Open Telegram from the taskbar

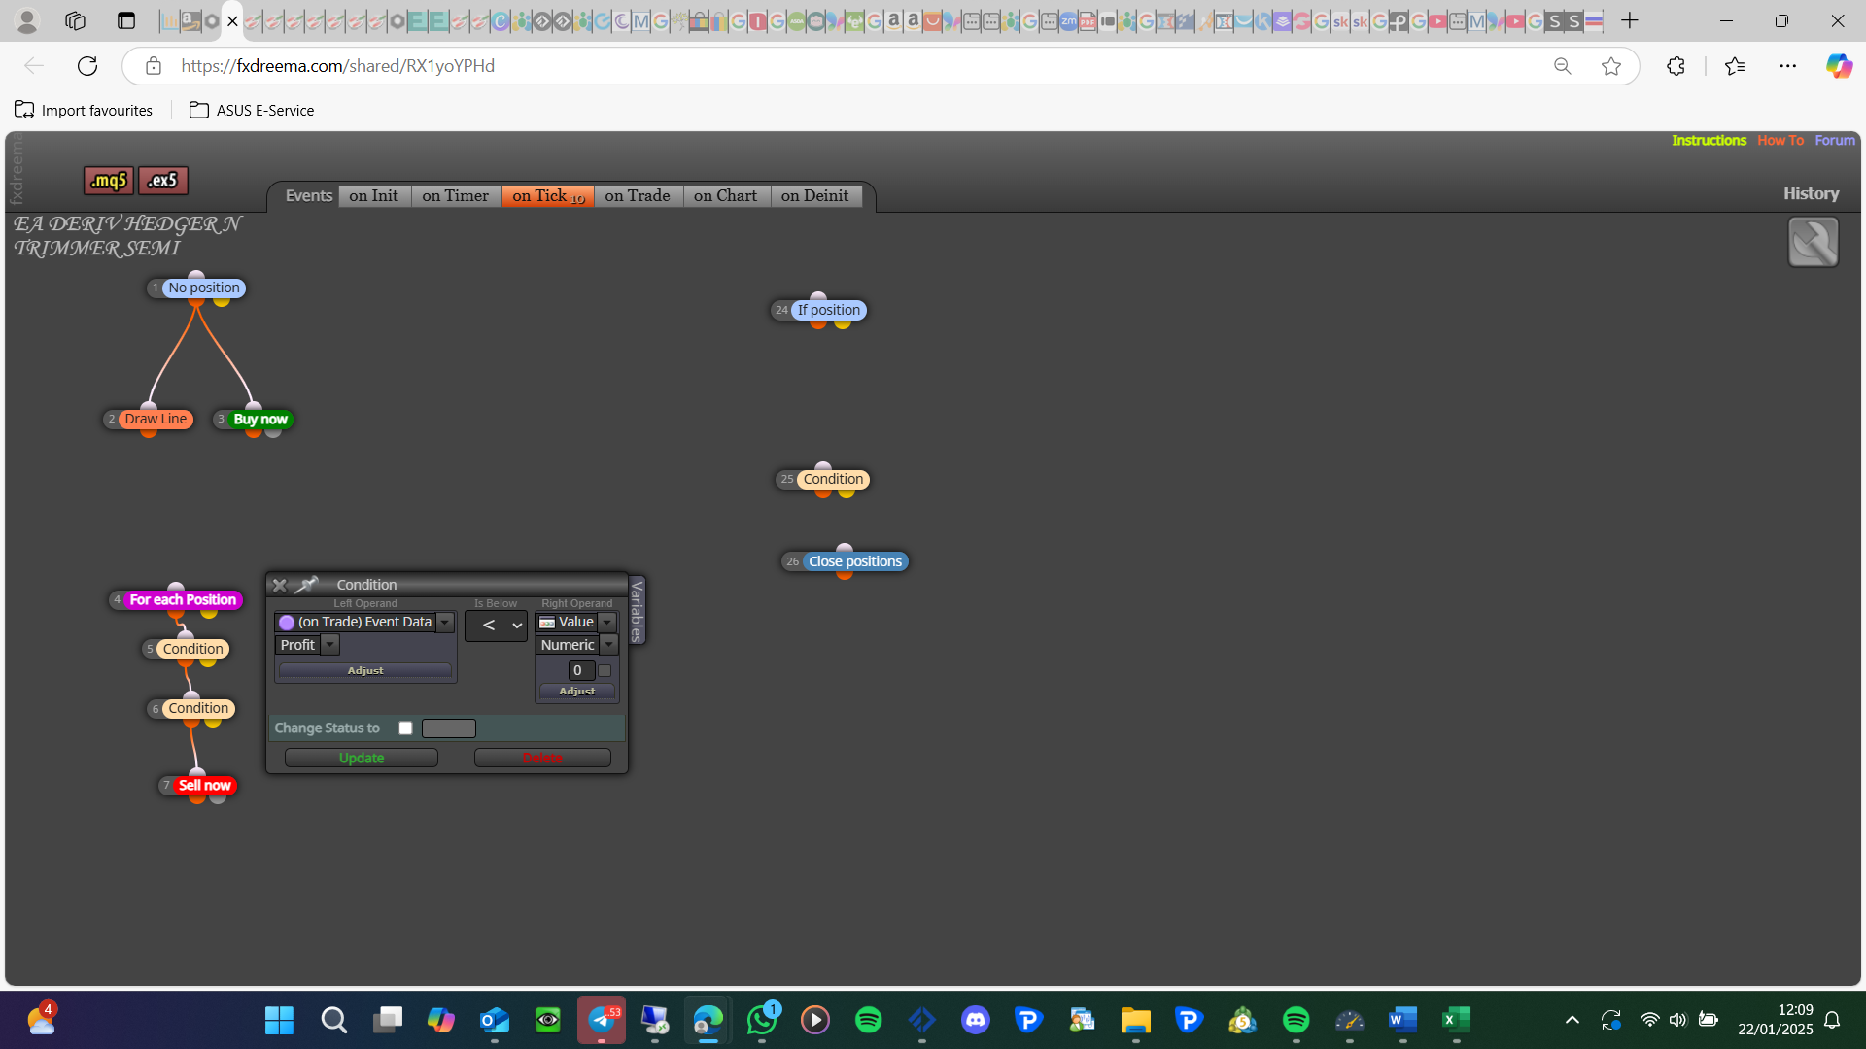[x=602, y=1020]
